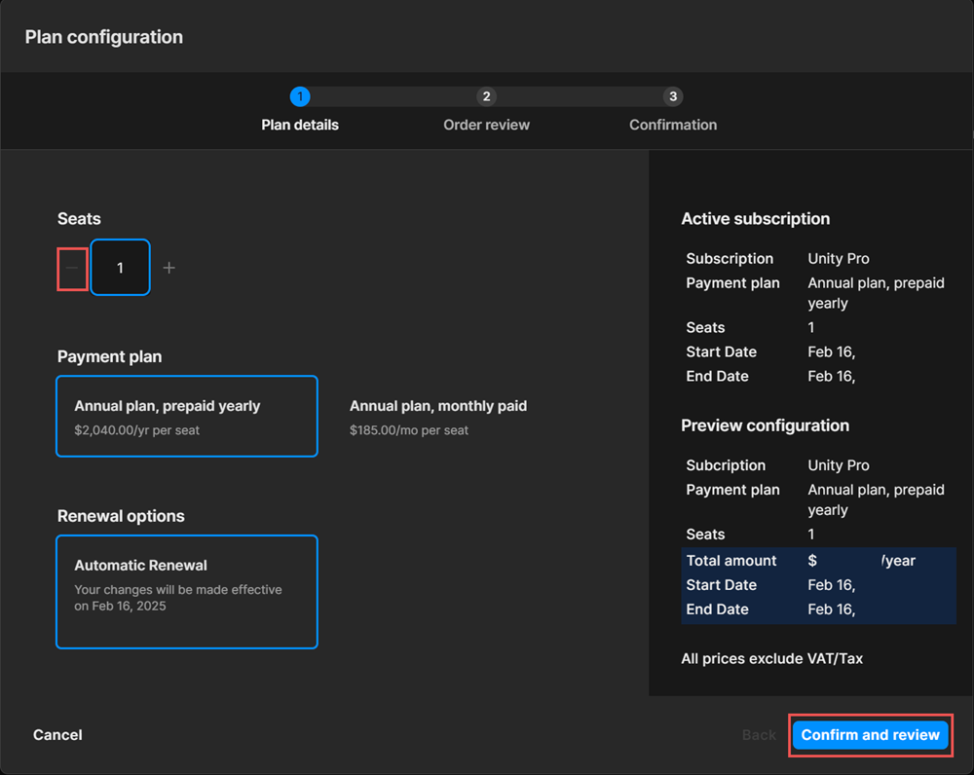Click the Confirm and review button
Image resolution: width=974 pixels, height=775 pixels.
870,735
